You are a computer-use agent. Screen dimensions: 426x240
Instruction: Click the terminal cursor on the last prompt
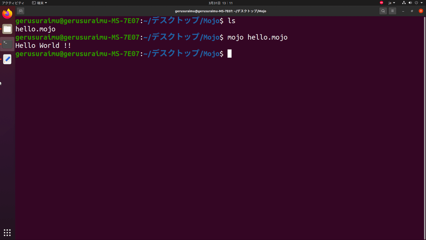(x=229, y=54)
